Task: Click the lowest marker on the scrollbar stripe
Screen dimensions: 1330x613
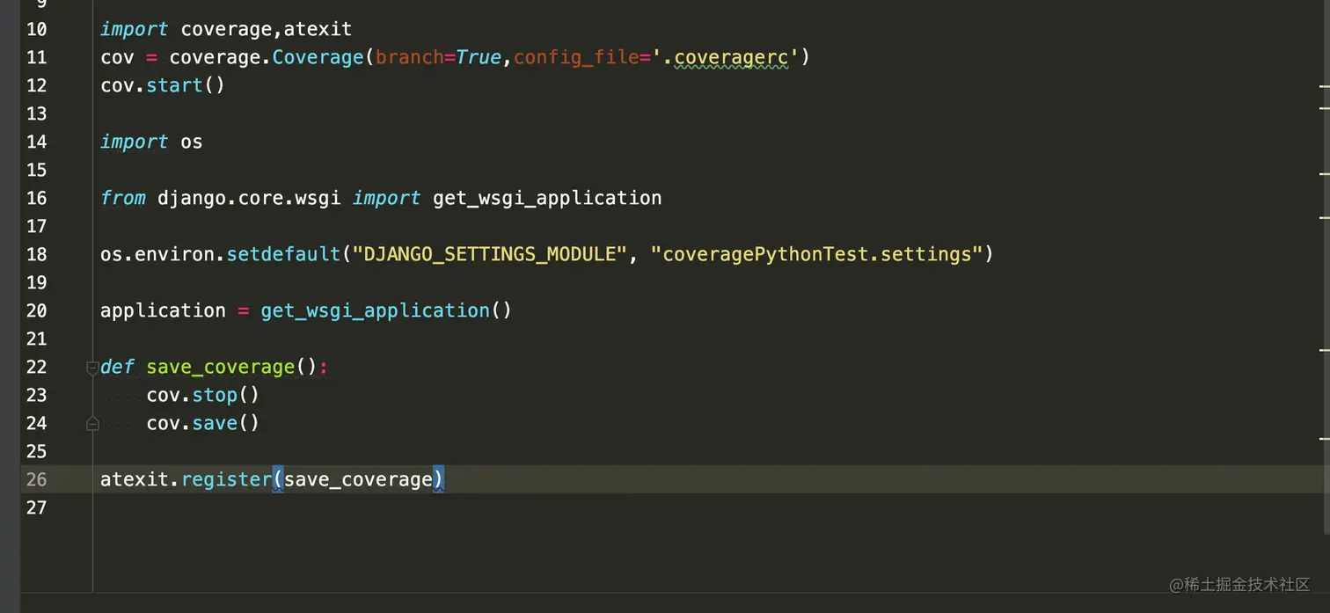Action: pyautogui.click(x=1324, y=438)
